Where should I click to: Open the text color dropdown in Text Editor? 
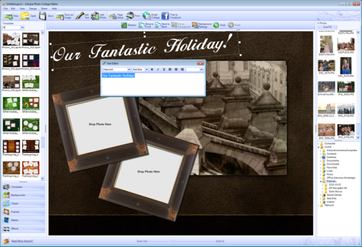[201, 70]
